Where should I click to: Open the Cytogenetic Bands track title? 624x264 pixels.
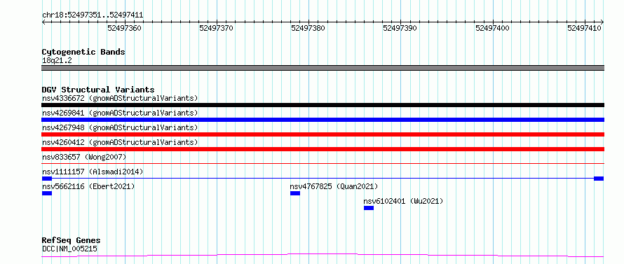[83, 52]
